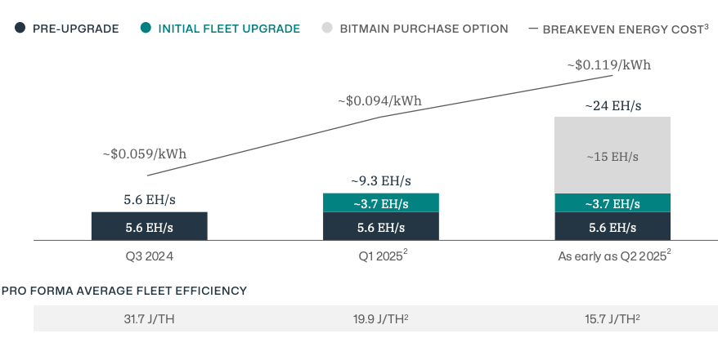Screen dimensions: 718x338
Task: Select the Bitmain Purchase Option legend label
Action: point(425,29)
